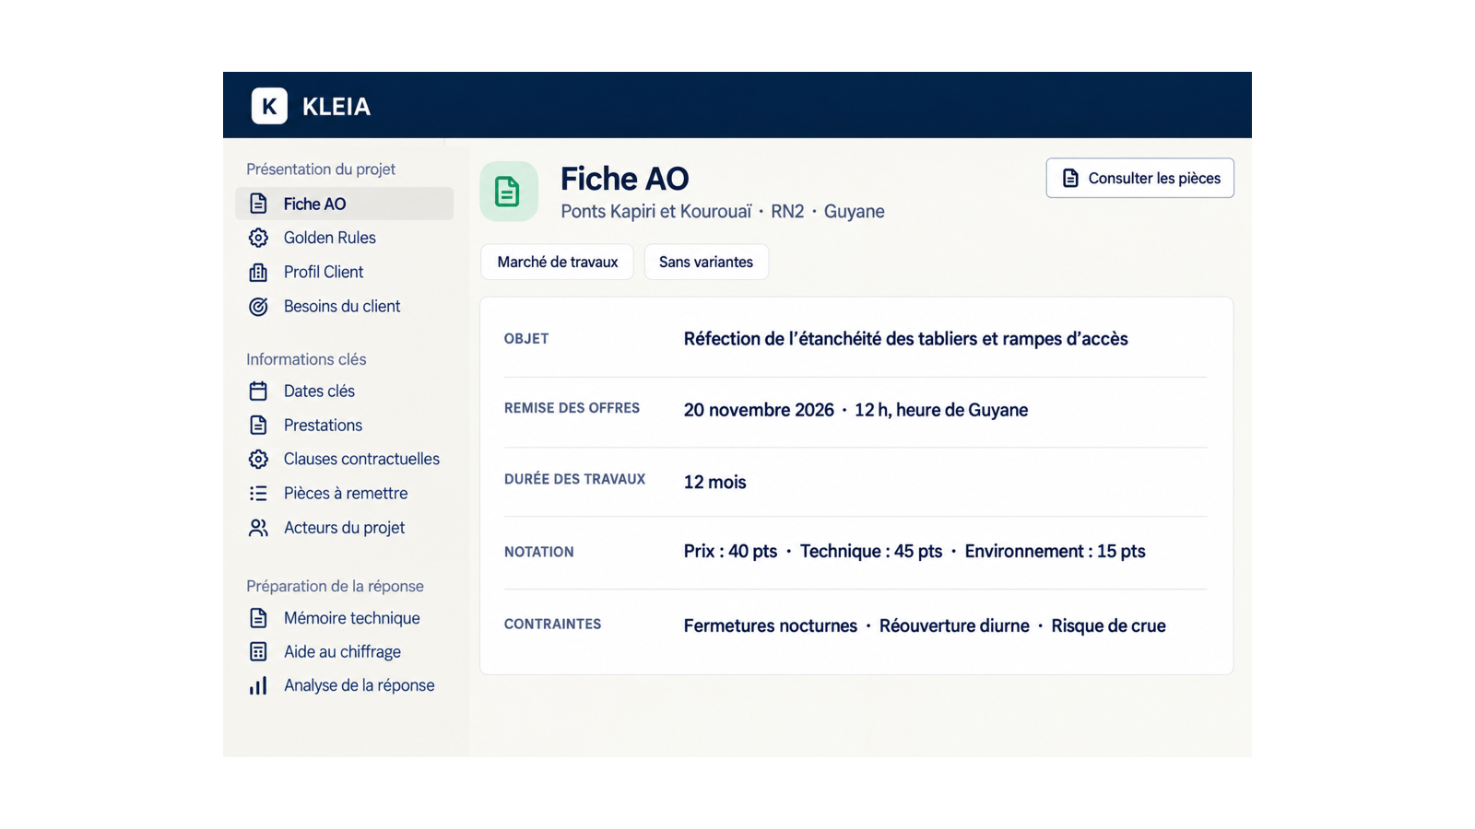Click the Dates clés calendar icon
Viewport: 1475px width, 829px height.
tap(258, 391)
